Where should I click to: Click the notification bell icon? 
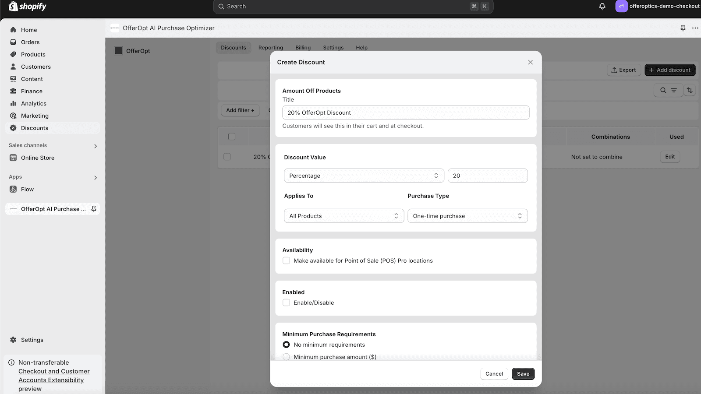tap(602, 6)
